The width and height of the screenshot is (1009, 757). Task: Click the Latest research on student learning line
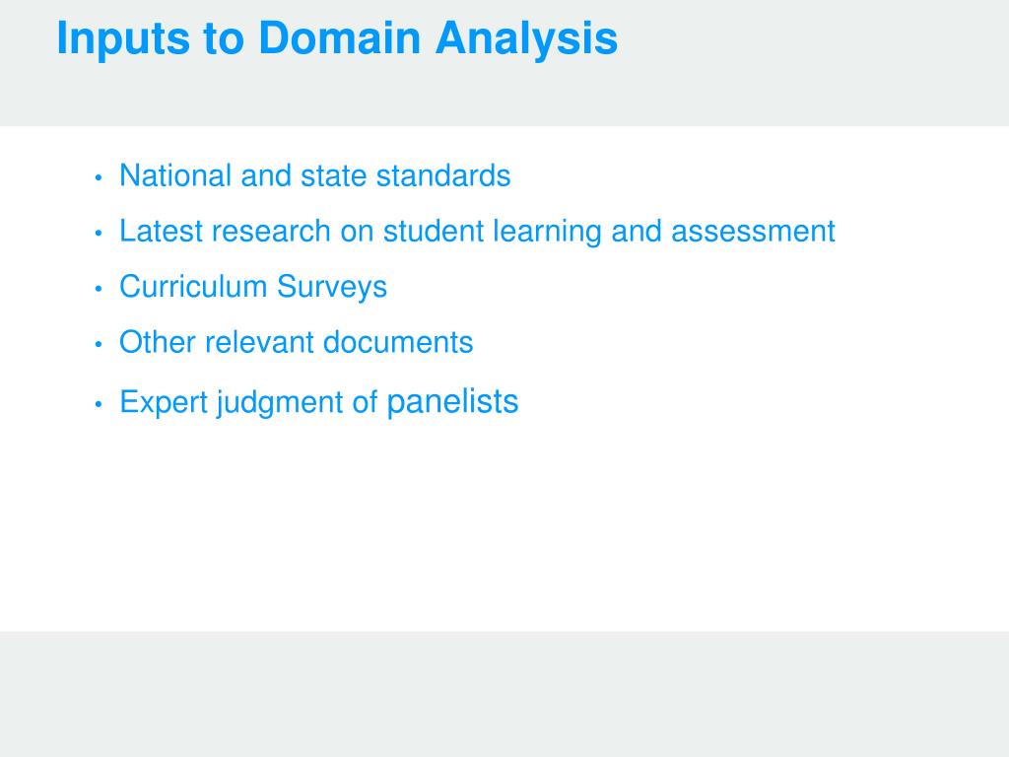(x=477, y=232)
